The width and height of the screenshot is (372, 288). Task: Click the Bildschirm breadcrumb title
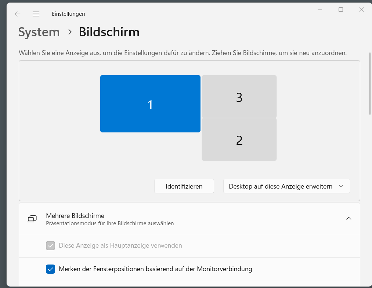tap(109, 32)
